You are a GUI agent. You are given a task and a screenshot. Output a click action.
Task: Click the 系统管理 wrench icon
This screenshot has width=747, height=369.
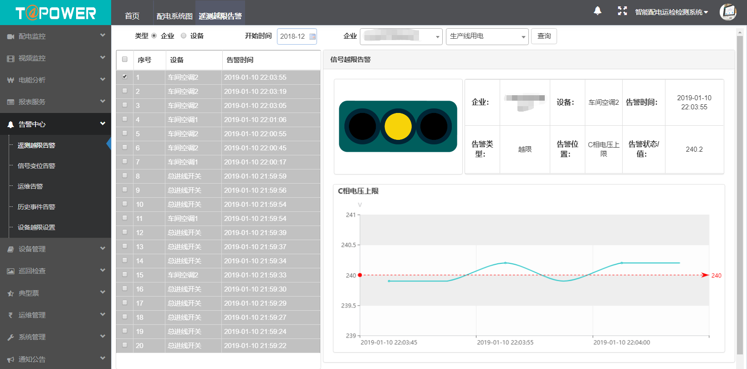(10, 337)
